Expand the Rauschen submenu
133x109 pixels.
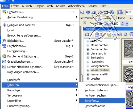tap(40, 90)
